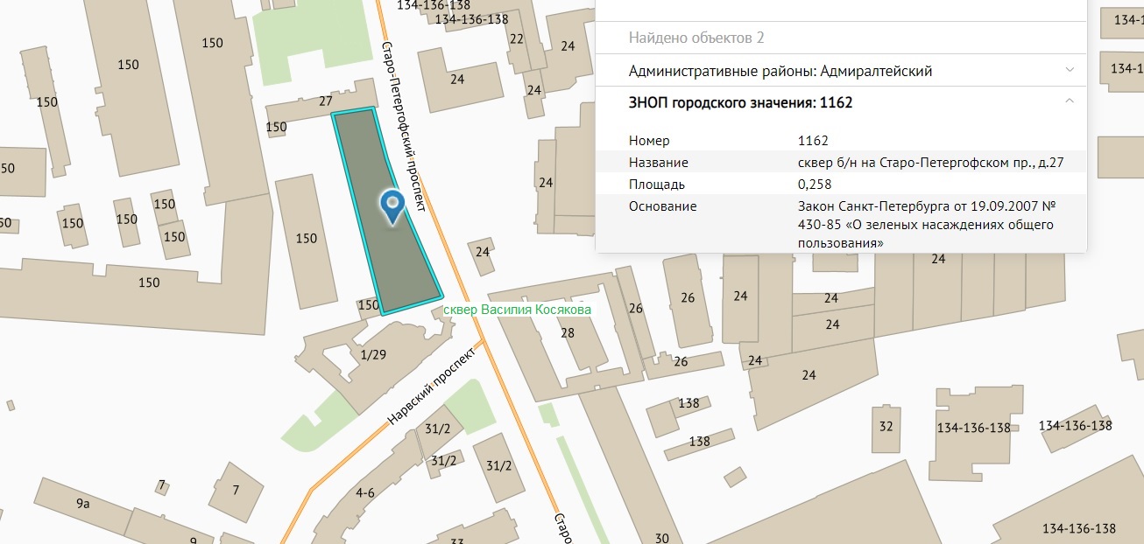Click the Основание law text
Image resolution: width=1144 pixels, height=544 pixels.
(x=927, y=224)
